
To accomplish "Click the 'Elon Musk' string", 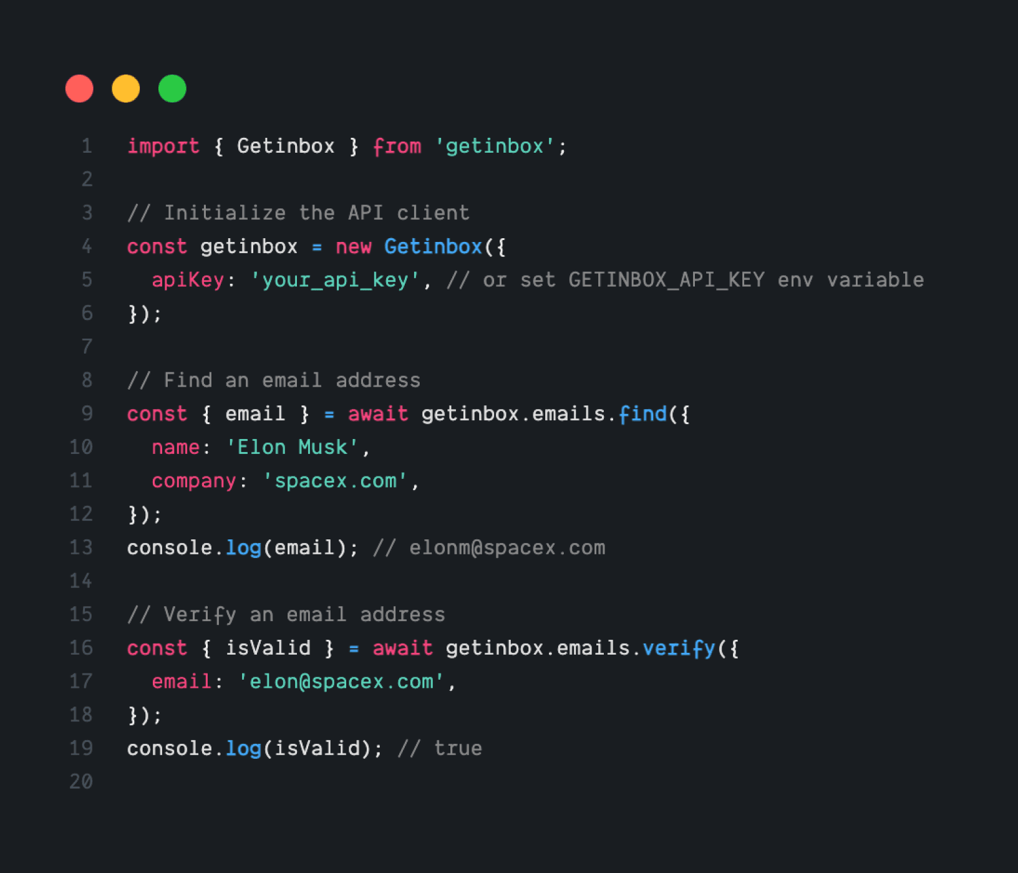I will tap(292, 448).
